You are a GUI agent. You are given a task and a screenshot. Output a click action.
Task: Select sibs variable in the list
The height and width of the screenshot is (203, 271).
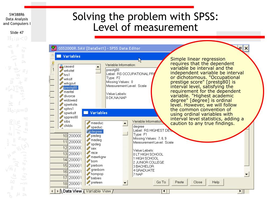click(x=67, y=122)
